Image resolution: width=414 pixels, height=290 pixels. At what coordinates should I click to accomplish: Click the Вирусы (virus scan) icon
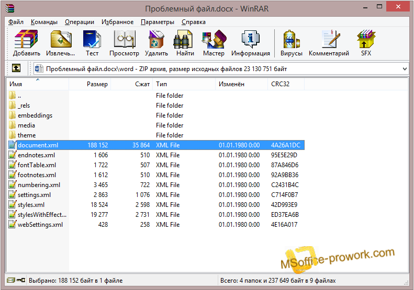click(x=291, y=39)
